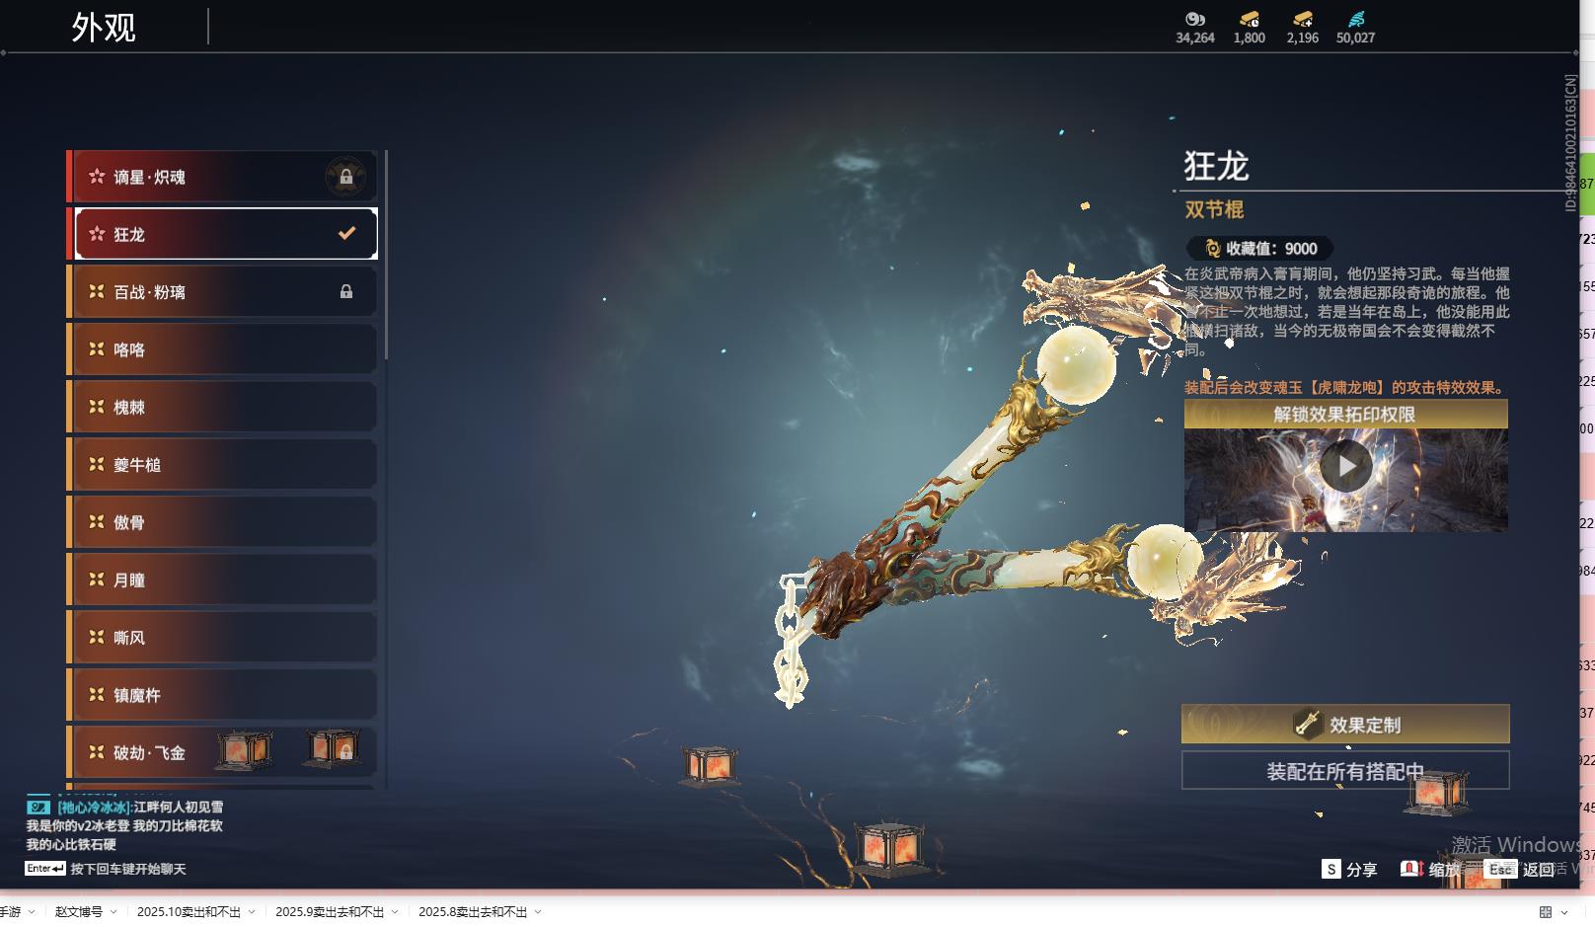The width and height of the screenshot is (1595, 927).
Task: Click the rarity icon beside 夔牛槌
Action: 97,464
